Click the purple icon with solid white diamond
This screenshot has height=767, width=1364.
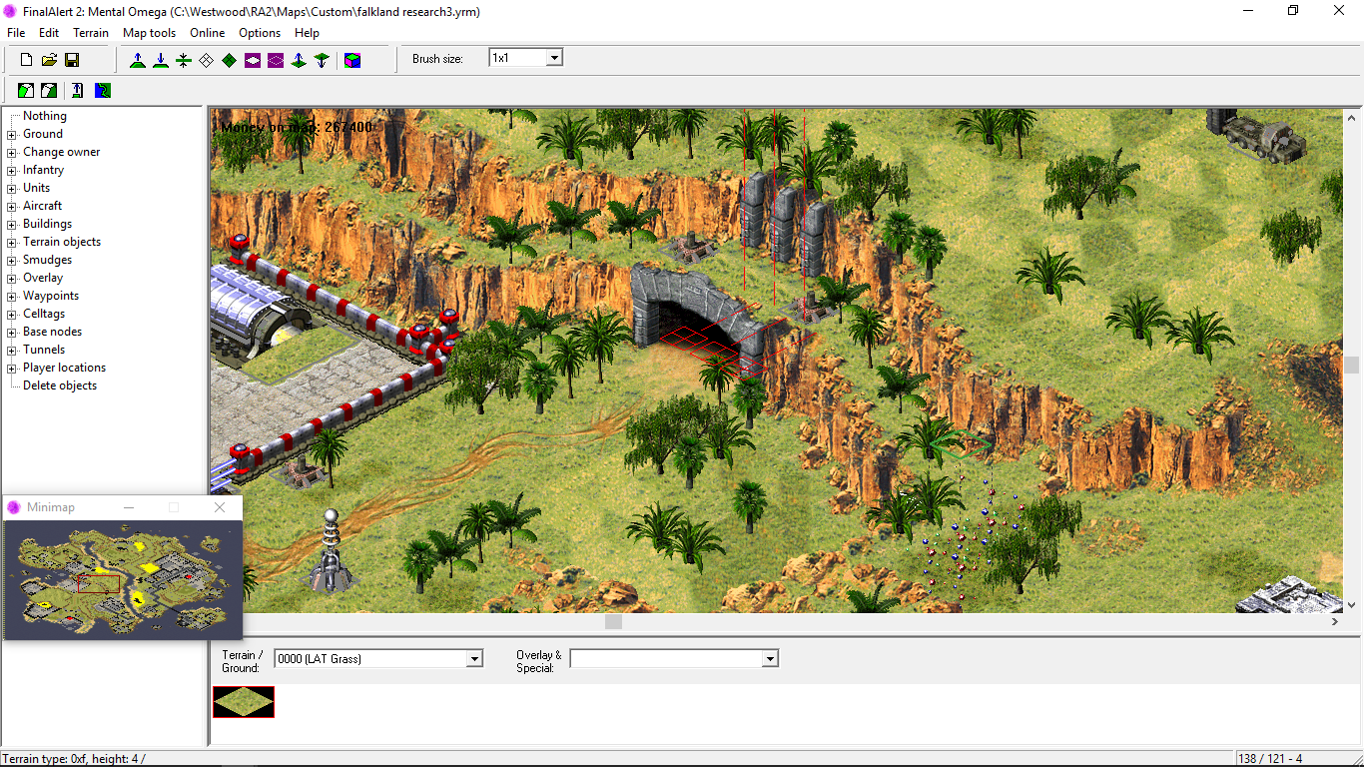pos(253,60)
